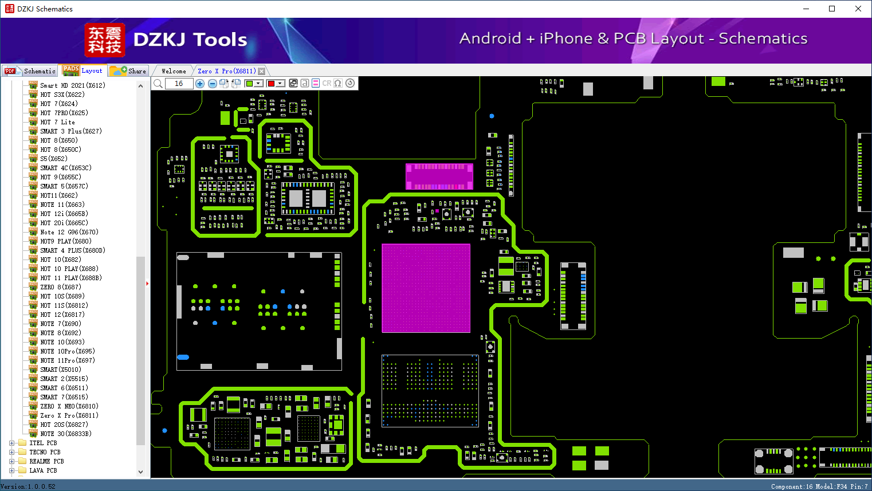Toggle the pink lines display icon
Viewport: 872px width, 491px height.
coord(316,83)
